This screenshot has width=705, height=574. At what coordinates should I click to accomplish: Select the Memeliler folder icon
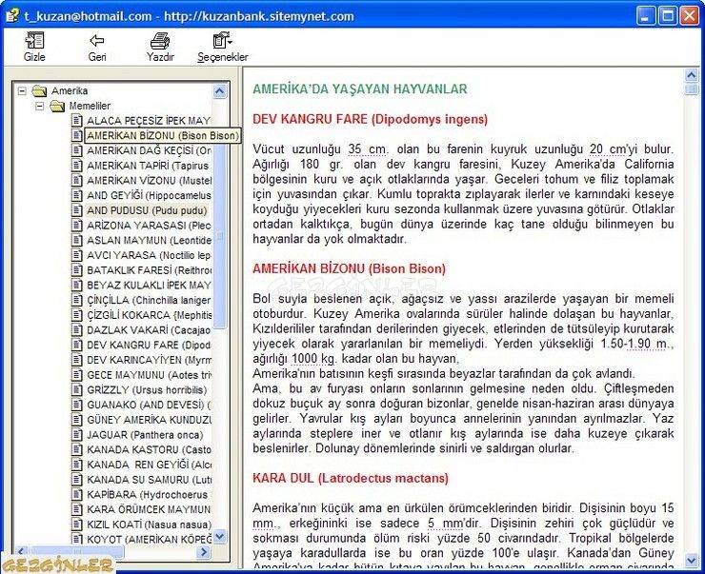57,107
